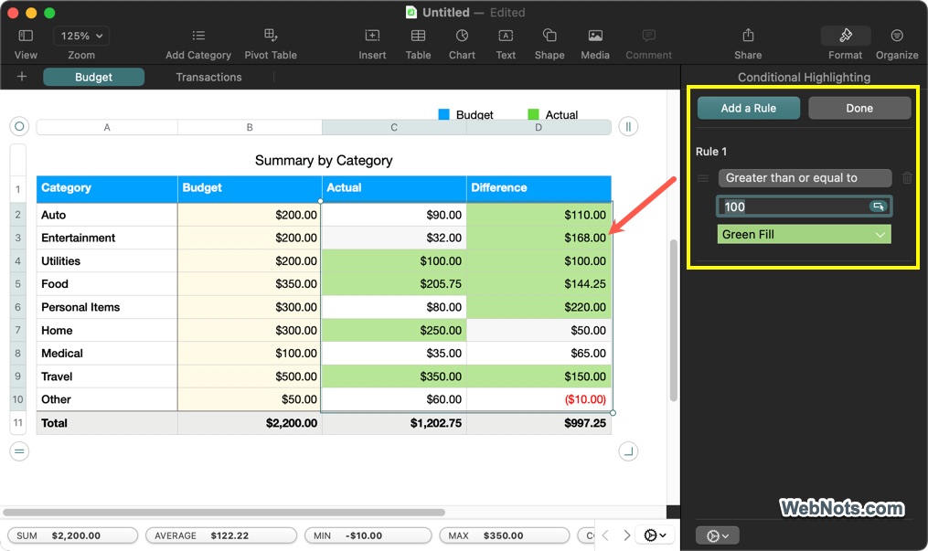Click the Difference header cell
Image resolution: width=928 pixels, height=551 pixels.
point(539,188)
